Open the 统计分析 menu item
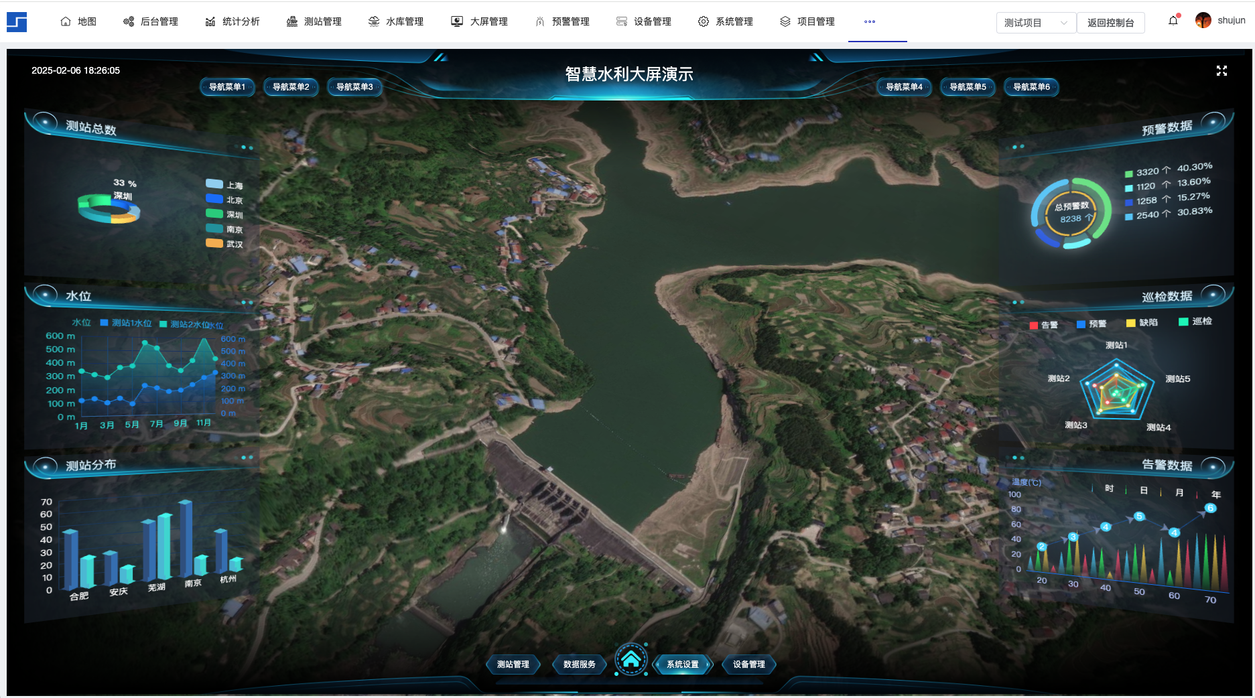The image size is (1255, 698). tap(233, 21)
